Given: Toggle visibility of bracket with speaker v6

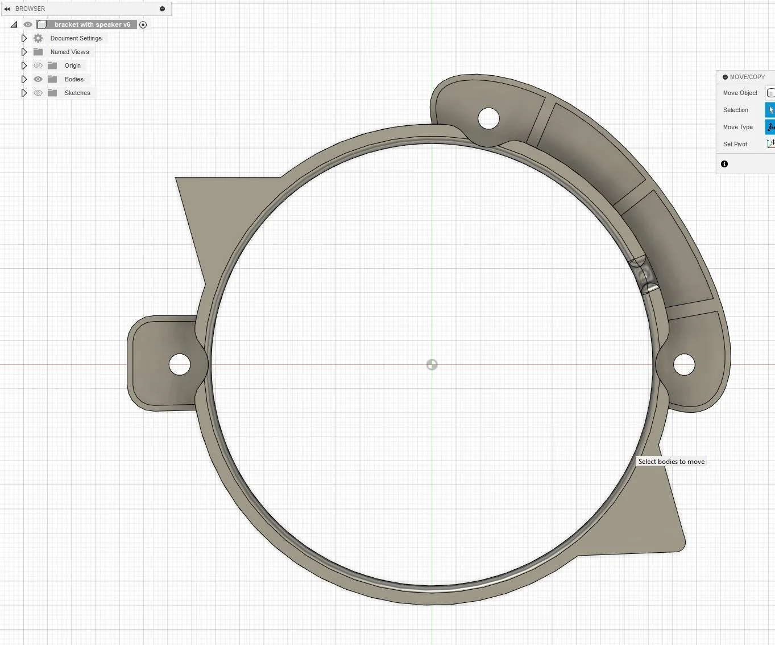Looking at the screenshot, I should (27, 24).
